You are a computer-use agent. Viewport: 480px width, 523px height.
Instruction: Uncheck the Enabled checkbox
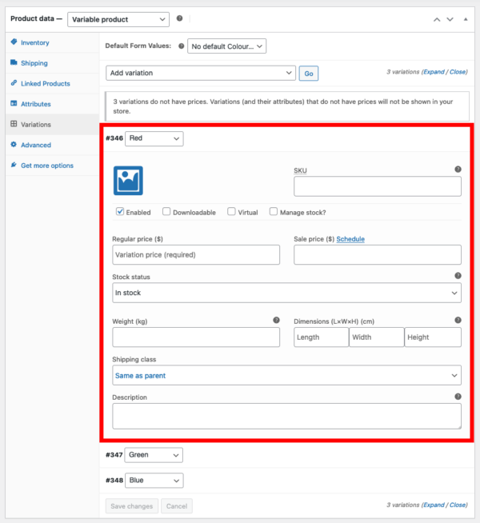120,212
